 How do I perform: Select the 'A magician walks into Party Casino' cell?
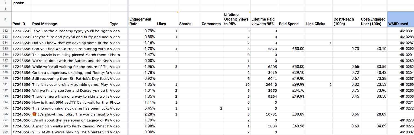pyautogui.click(x=70, y=126)
